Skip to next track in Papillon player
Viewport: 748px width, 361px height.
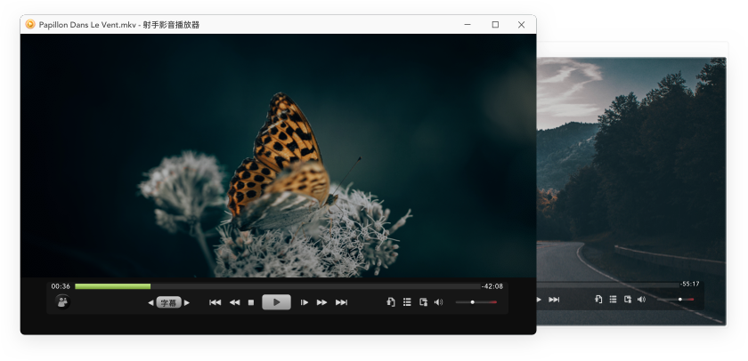341,302
